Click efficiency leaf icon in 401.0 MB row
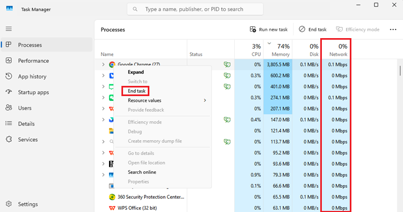This screenshot has width=403, height=212. pyautogui.click(x=227, y=86)
